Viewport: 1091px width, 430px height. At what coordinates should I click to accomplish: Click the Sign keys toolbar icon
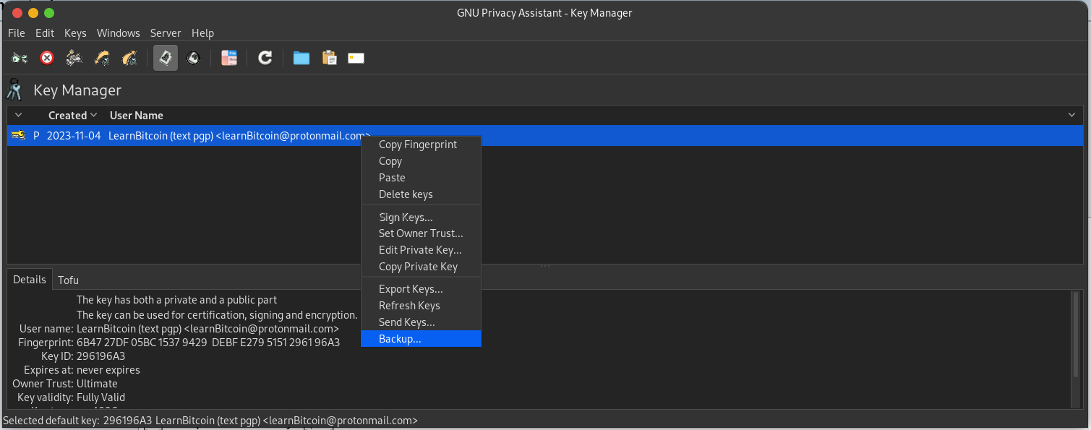[74, 58]
